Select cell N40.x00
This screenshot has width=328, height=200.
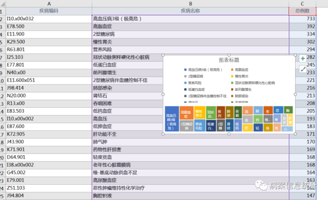click(x=49, y=72)
